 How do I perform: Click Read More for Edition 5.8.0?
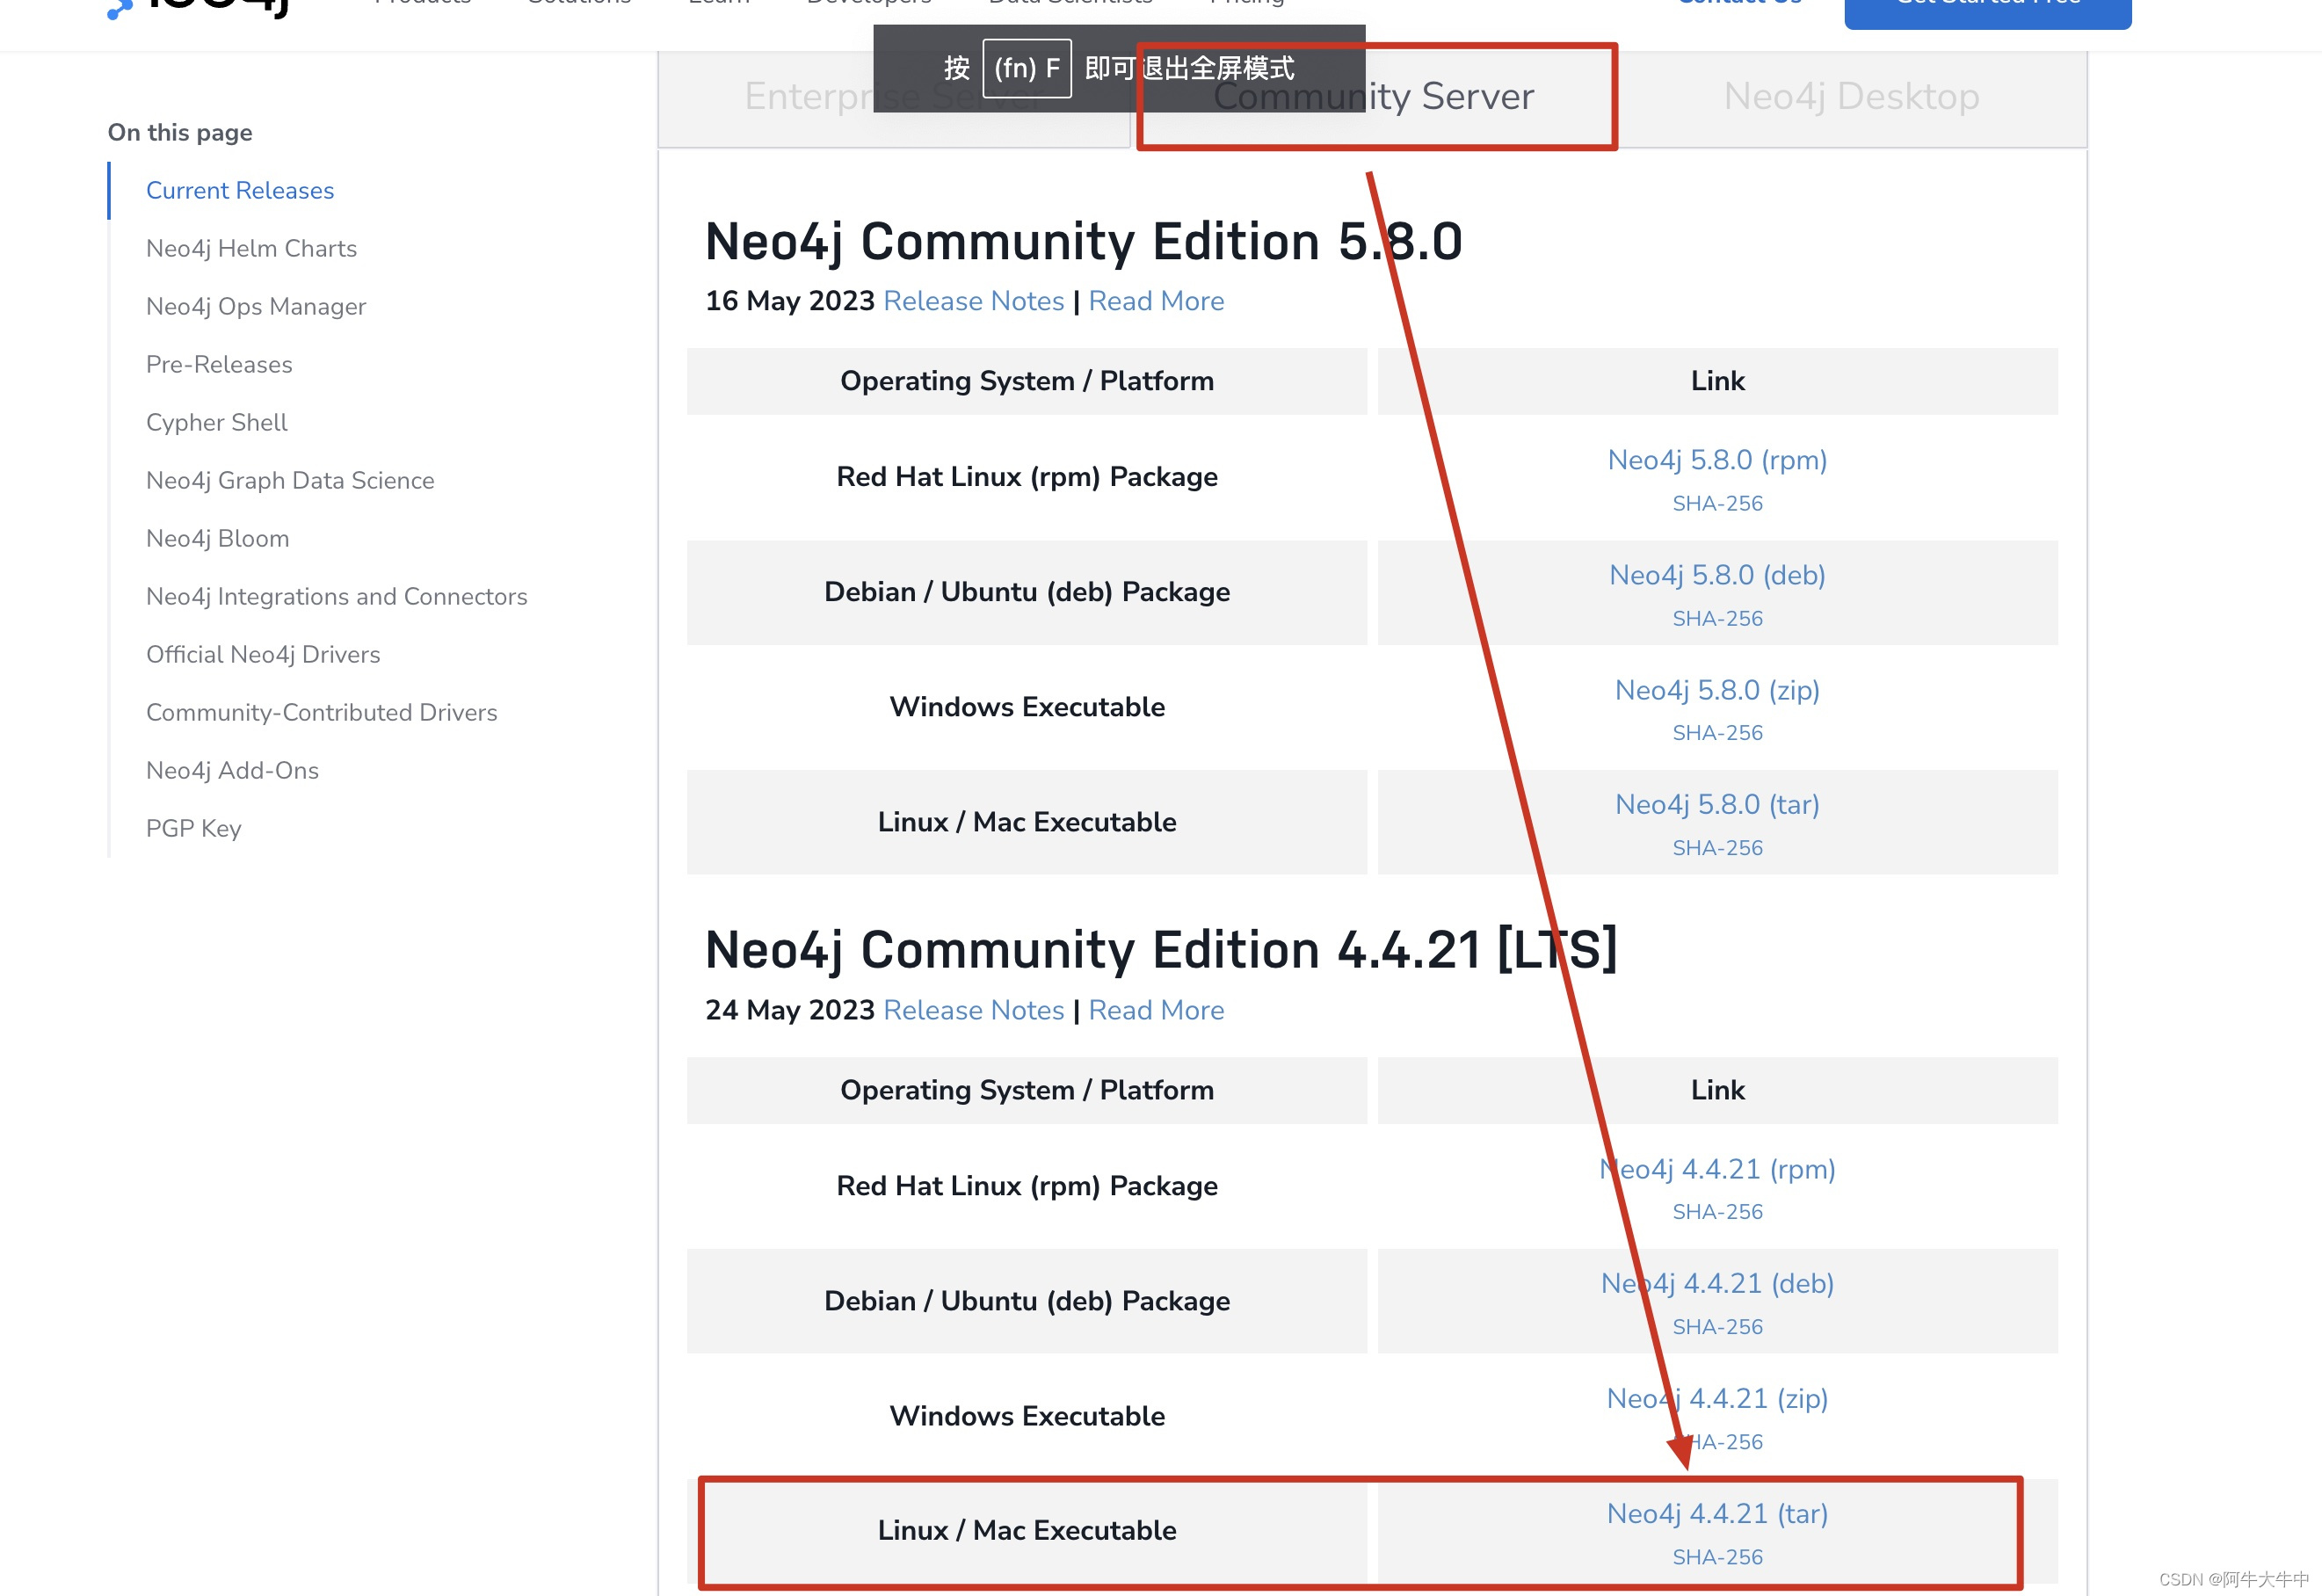point(1156,301)
